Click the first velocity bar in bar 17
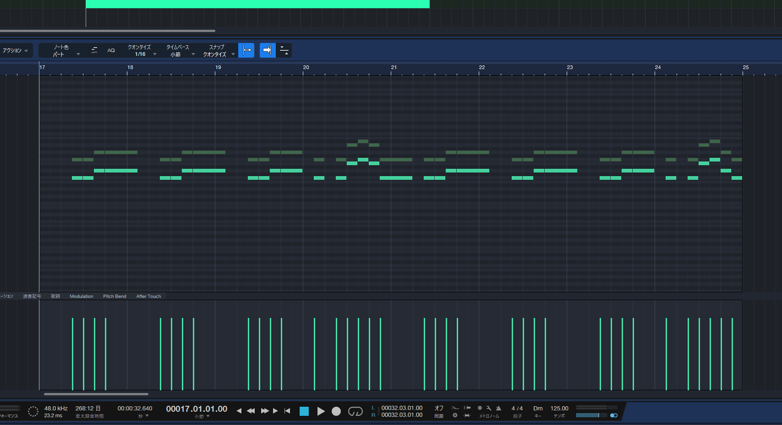The width and height of the screenshot is (782, 425). point(72,354)
